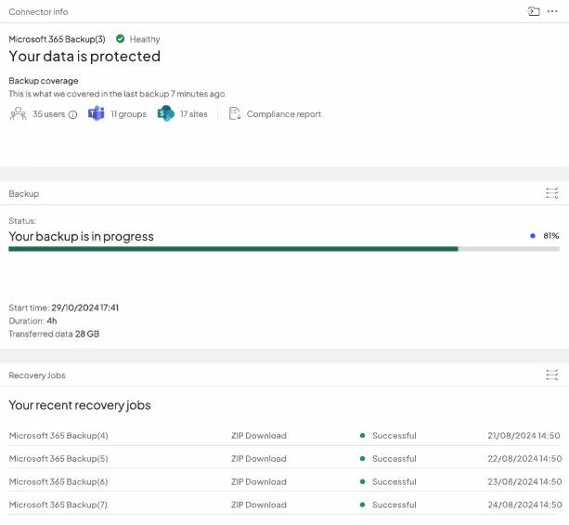This screenshot has width=569, height=525.
Task: Click Successful status in the Backup(7) row
Action: (394, 505)
